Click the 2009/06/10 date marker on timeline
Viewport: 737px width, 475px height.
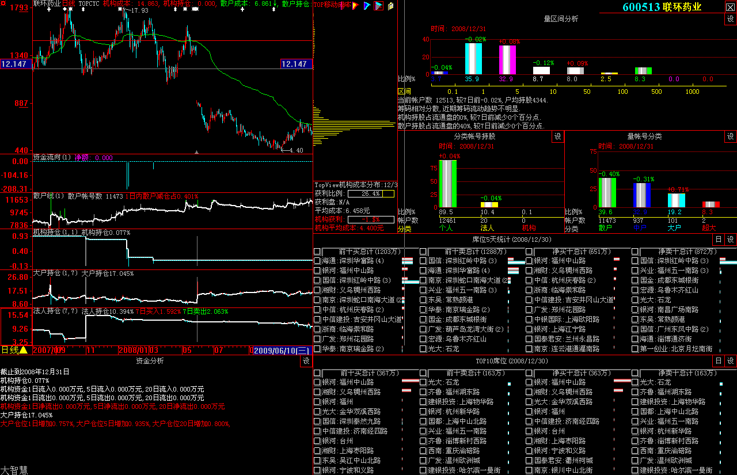coord(282,350)
